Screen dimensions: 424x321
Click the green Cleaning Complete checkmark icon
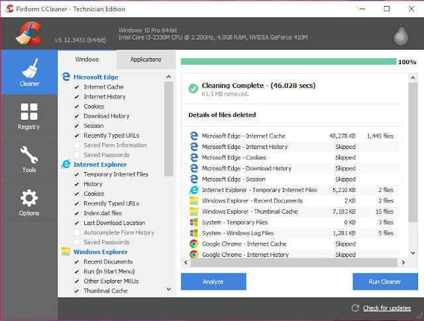193,88
